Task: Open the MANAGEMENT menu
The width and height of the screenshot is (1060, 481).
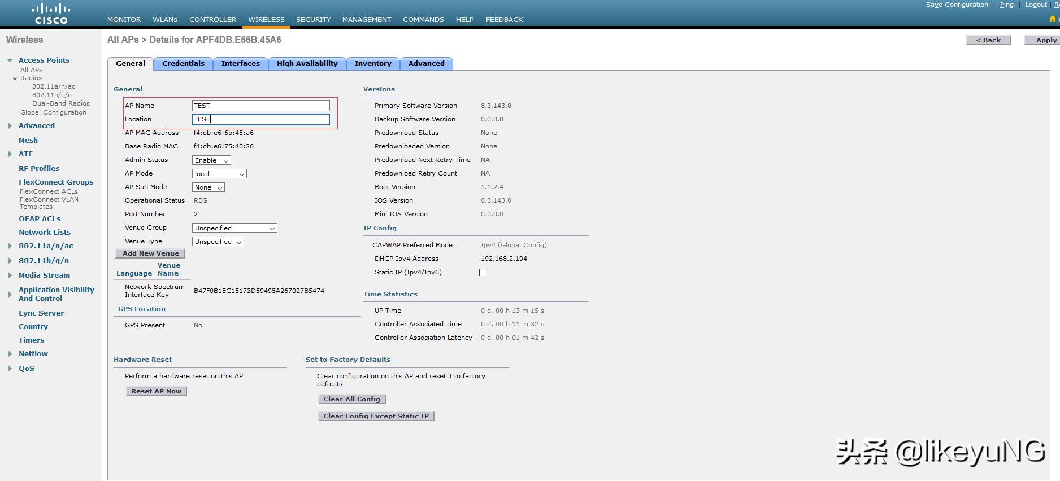Action: pos(366,19)
